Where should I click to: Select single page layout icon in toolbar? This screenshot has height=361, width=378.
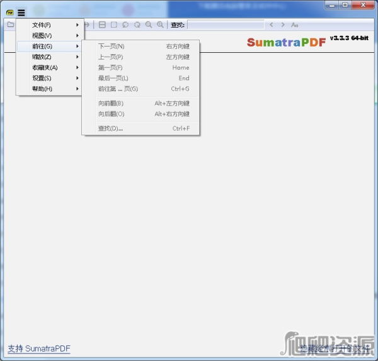tap(113, 25)
